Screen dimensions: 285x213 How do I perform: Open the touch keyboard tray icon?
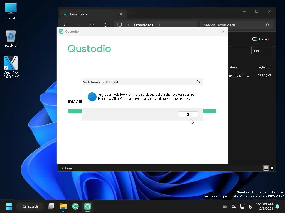(x=234, y=206)
